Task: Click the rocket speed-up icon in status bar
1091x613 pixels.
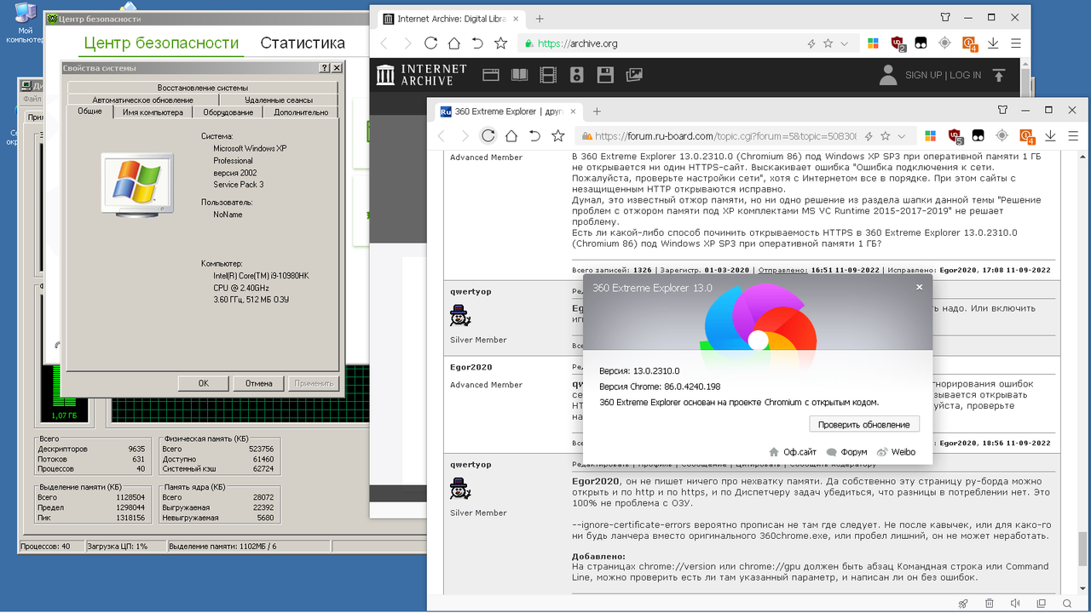Action: pos(963,604)
